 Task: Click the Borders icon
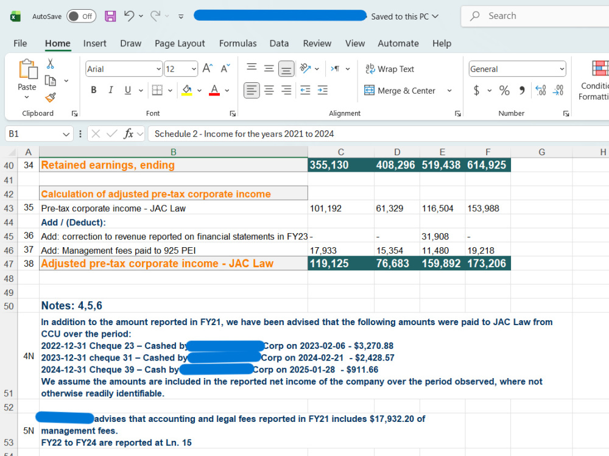click(157, 90)
